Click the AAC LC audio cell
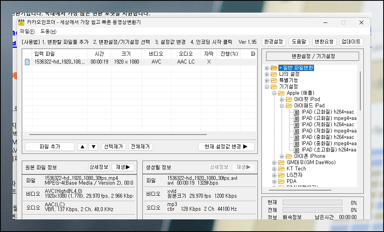Viewport: 384px width, 232px height. click(x=186, y=62)
